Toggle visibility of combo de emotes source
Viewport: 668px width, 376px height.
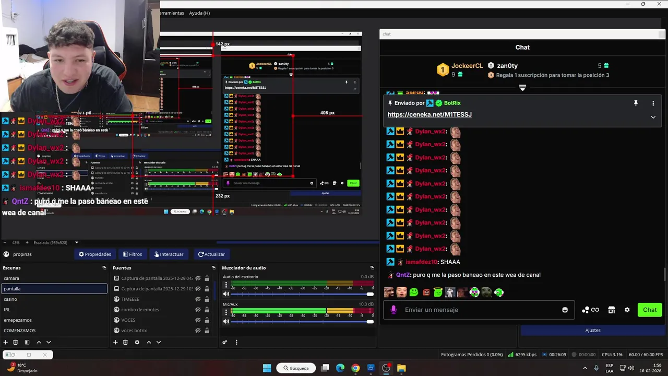198,310
